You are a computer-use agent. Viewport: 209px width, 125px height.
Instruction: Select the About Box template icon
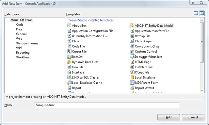click(x=69, y=25)
